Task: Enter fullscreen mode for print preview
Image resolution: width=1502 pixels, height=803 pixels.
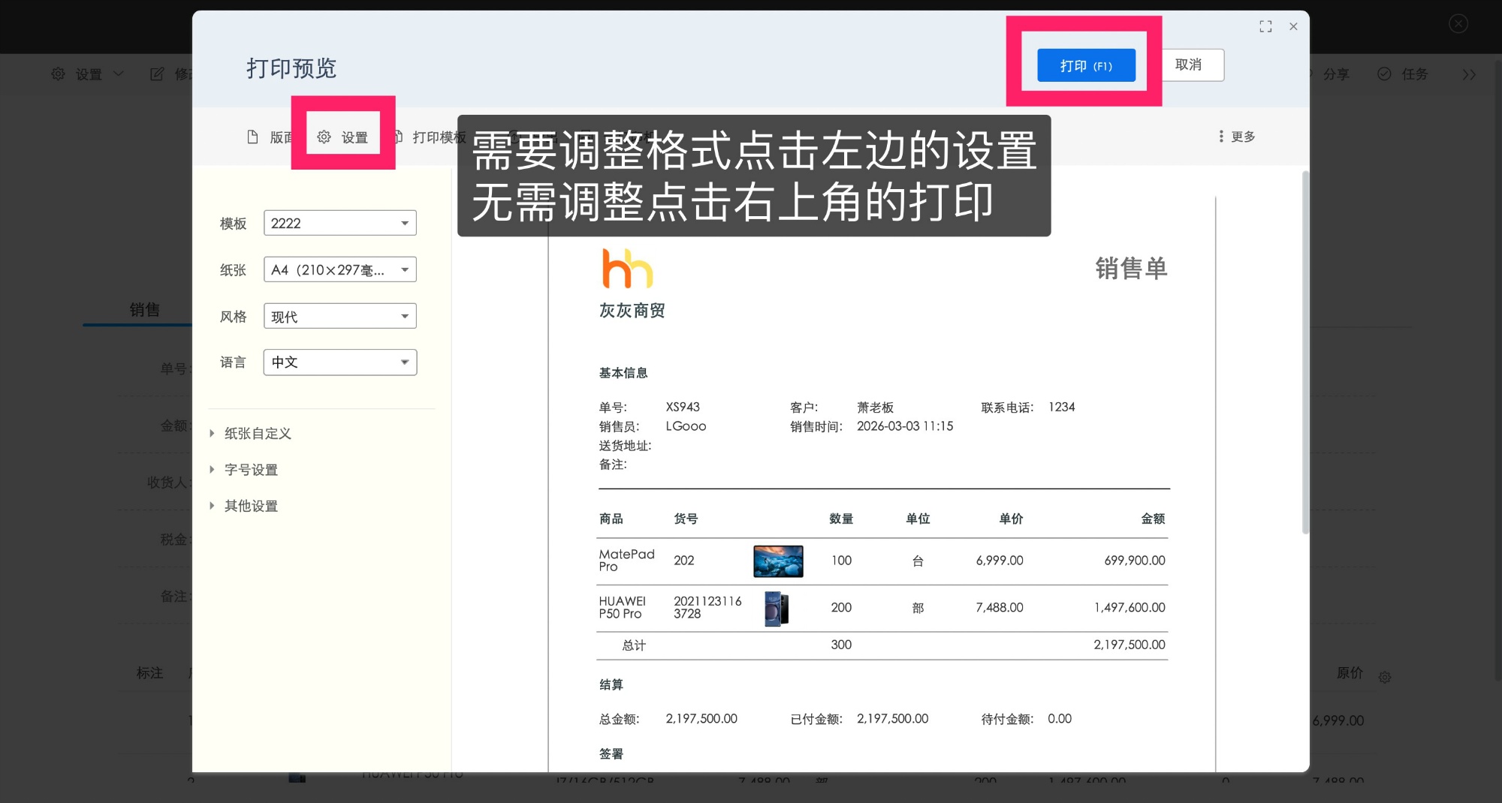Action: tap(1265, 26)
